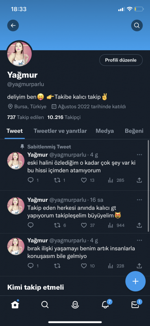Click the Profili düzenle button
The width and height of the screenshot is (150, 326).
121,60
